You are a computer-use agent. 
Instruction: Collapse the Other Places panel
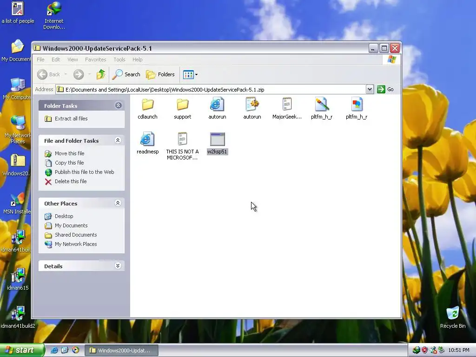pos(118,203)
